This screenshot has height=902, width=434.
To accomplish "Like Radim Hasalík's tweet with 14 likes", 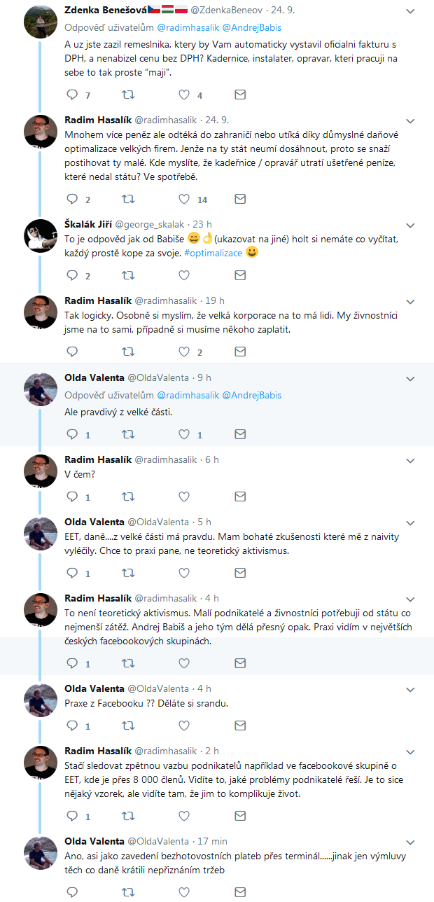I will point(184,199).
